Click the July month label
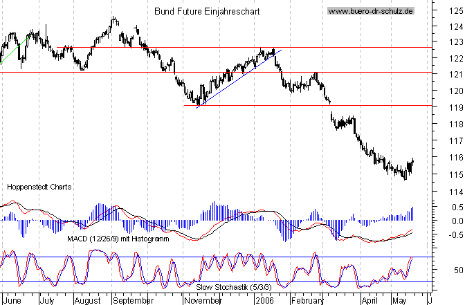 pos(47,301)
